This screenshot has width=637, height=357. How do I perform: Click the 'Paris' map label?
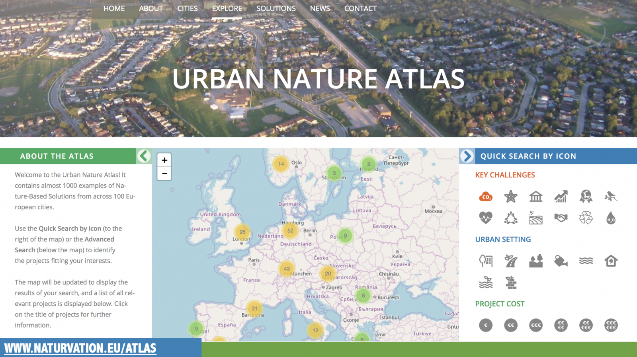(254, 260)
